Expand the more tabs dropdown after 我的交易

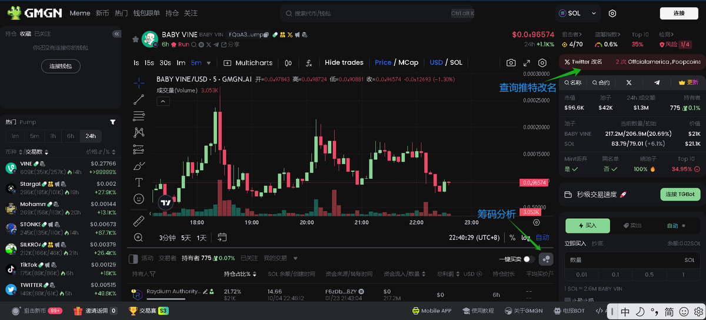tap(295, 258)
